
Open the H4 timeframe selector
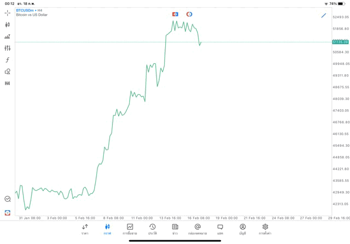(8, 84)
